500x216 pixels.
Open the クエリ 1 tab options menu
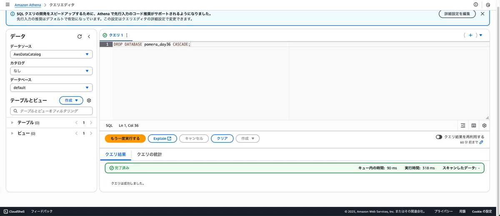tap(127, 35)
